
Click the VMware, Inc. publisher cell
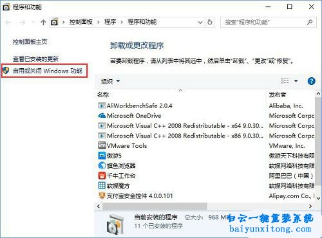[287, 145]
